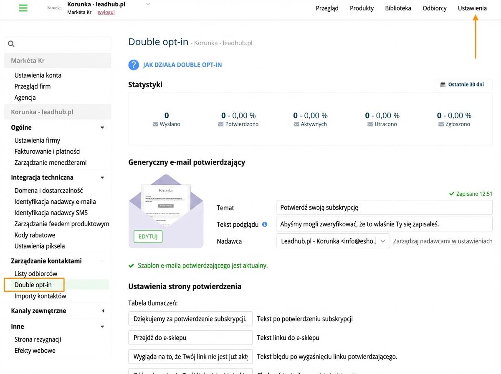Viewport: 501px width, 374px height.
Task: Click the Korunka company logo
Action: tap(54, 8)
